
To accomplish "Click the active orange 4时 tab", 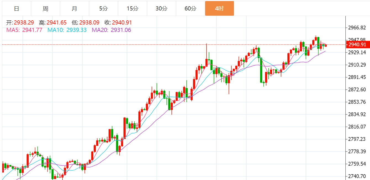I will 220,9.
